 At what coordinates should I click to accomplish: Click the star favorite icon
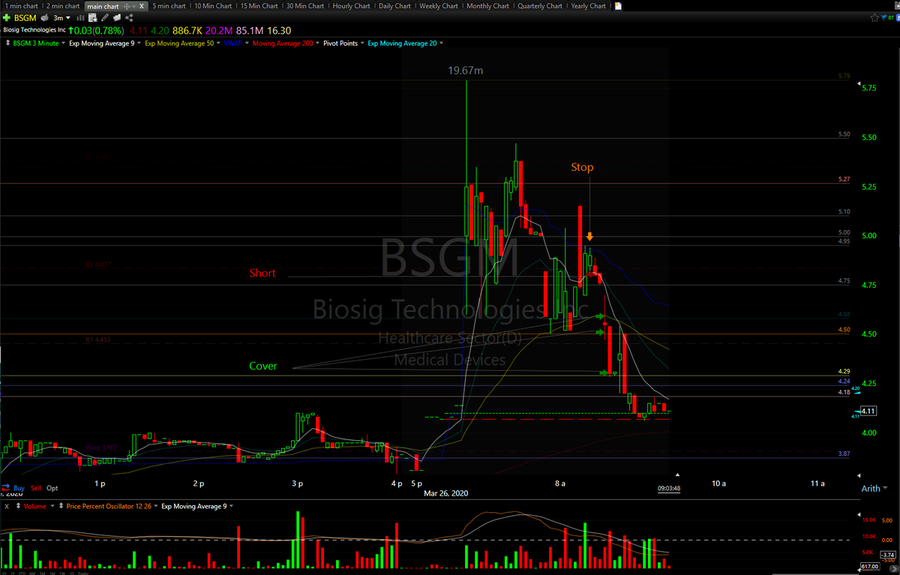click(874, 17)
